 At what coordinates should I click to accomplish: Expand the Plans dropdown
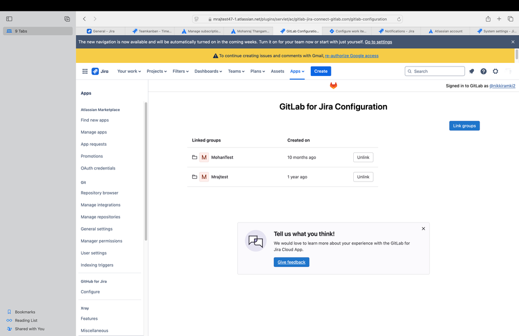(x=258, y=71)
